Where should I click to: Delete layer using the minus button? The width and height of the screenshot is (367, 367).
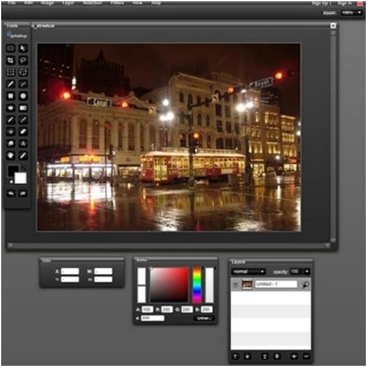[x=306, y=356]
